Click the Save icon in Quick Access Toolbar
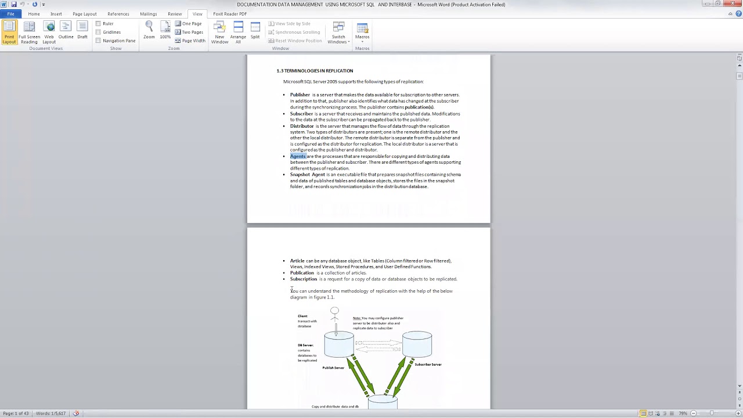 [x=13, y=5]
